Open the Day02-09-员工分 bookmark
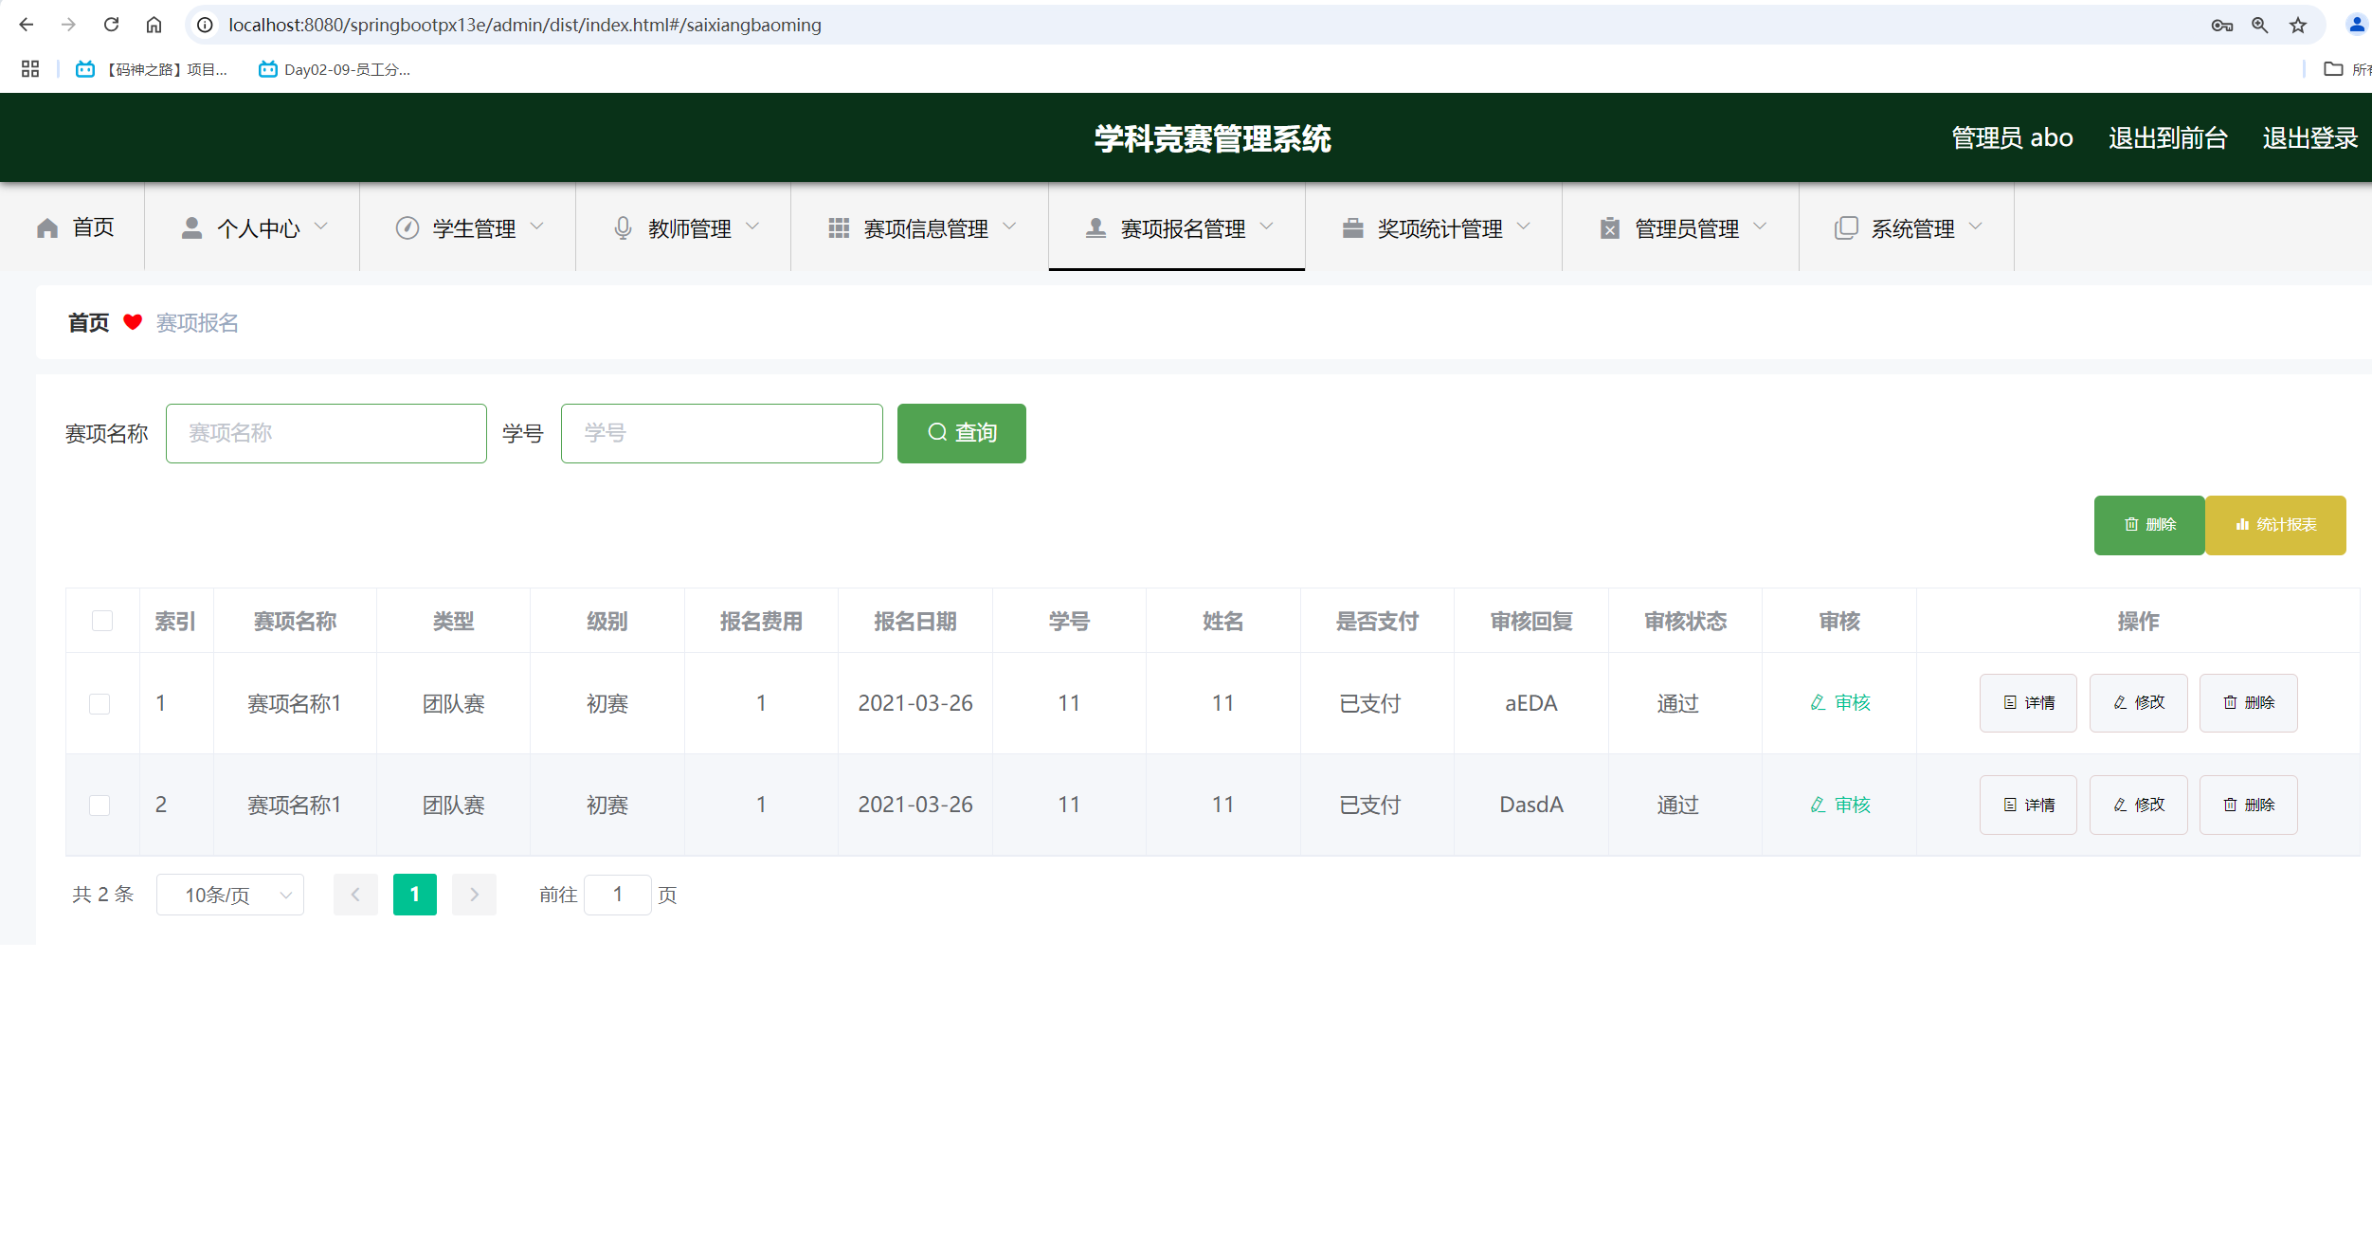This screenshot has width=2372, height=1249. click(334, 69)
